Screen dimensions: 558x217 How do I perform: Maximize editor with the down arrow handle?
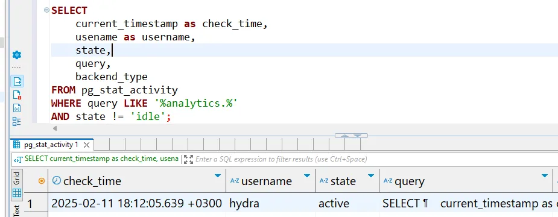click(x=358, y=136)
